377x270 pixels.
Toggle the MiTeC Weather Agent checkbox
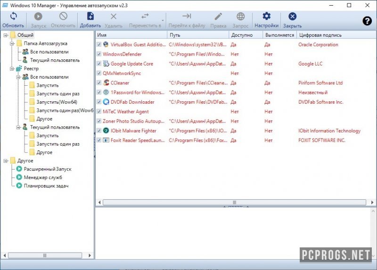(x=99, y=112)
